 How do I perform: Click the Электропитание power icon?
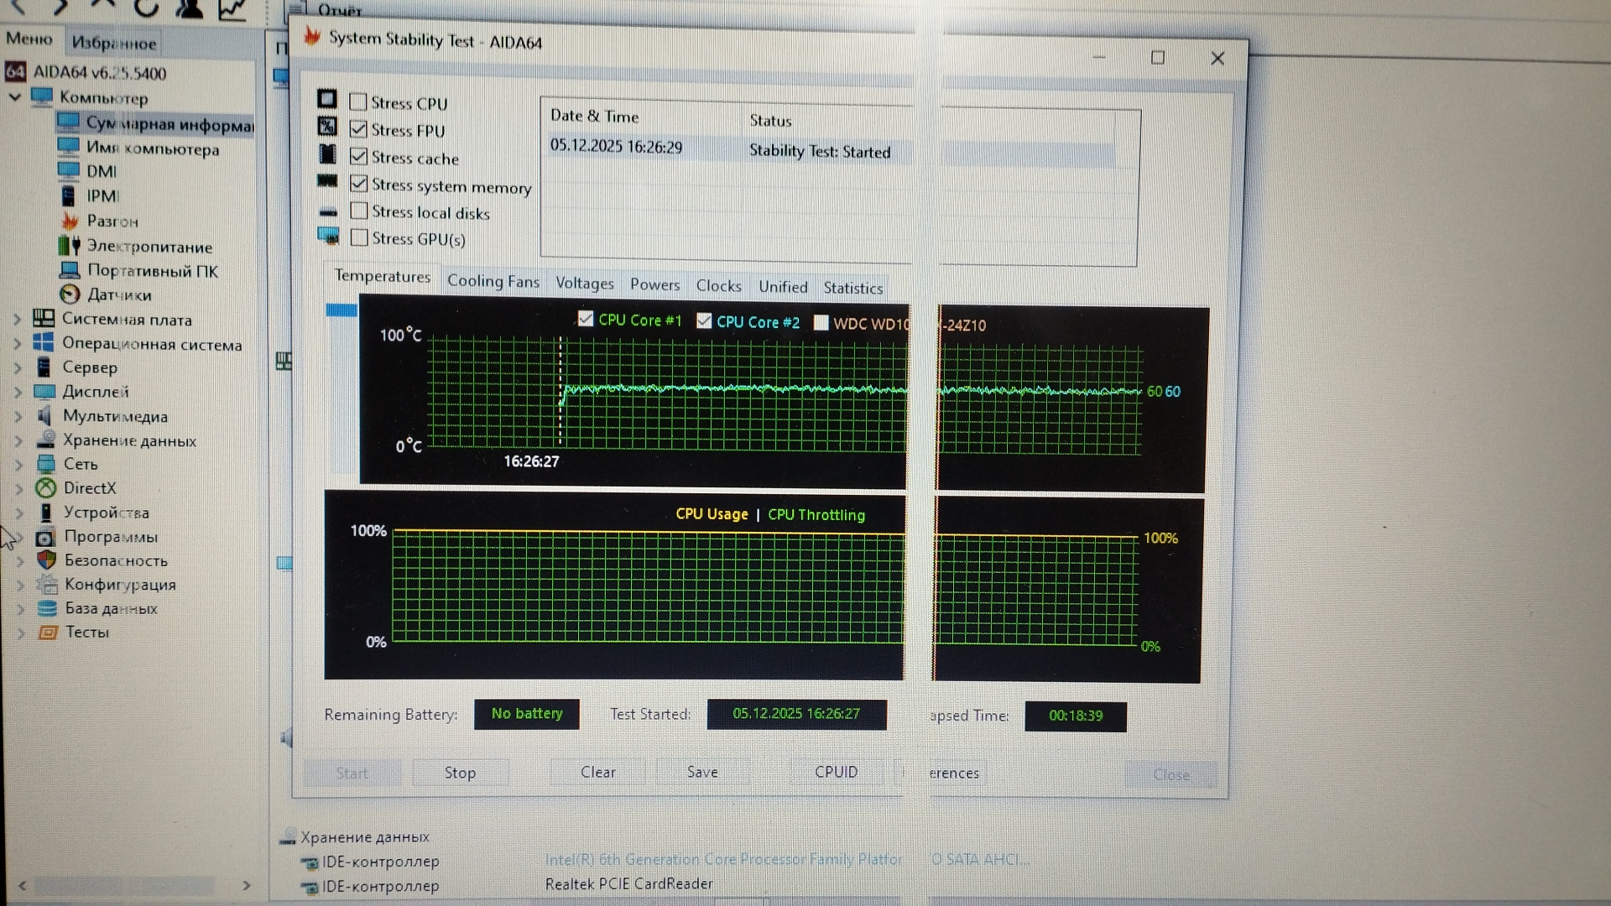click(69, 246)
